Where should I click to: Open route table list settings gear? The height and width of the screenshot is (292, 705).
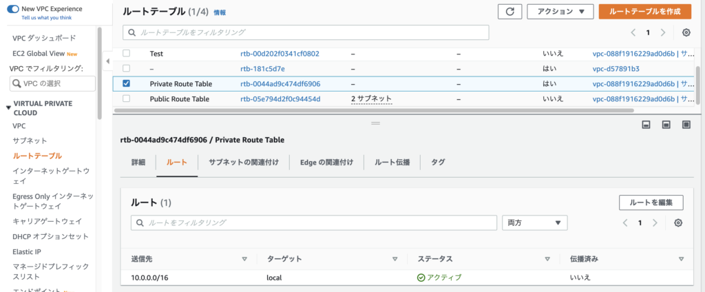coord(686,32)
